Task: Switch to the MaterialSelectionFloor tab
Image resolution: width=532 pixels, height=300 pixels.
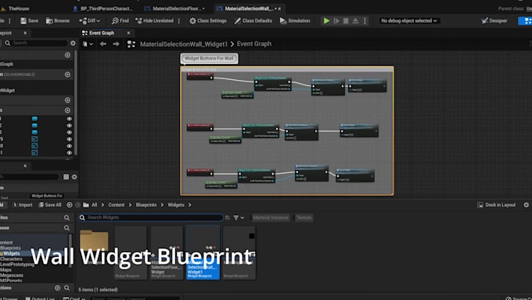Action: [175, 9]
